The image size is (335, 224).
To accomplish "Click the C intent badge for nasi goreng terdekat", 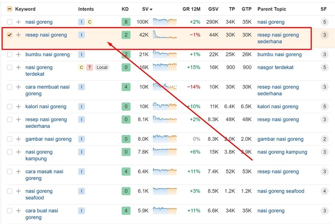I will click(81, 68).
